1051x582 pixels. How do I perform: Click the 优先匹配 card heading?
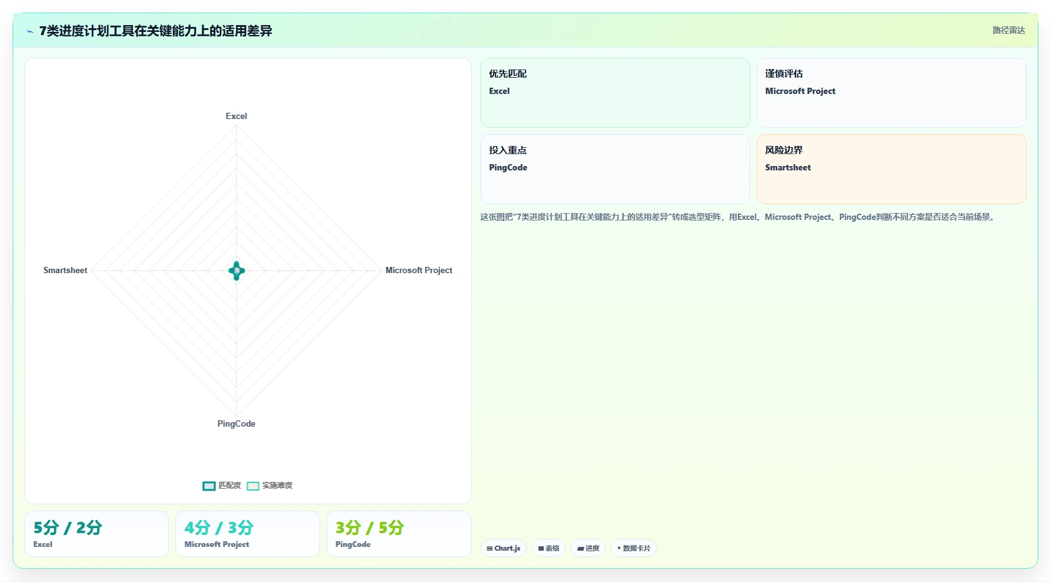[x=507, y=73]
